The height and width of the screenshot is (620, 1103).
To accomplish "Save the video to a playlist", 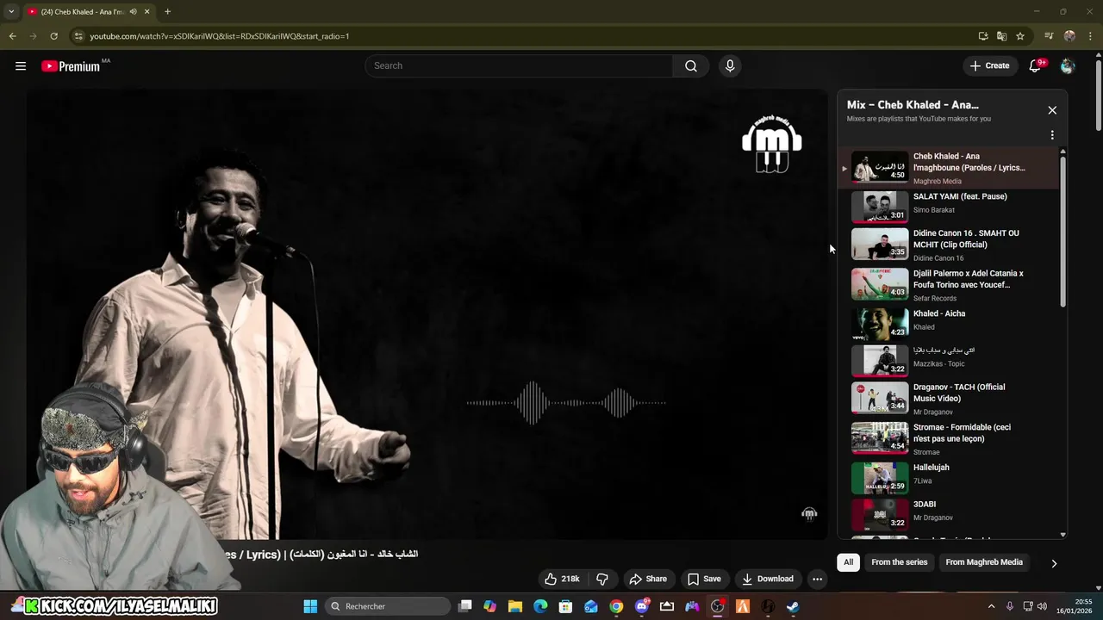I will click(x=704, y=579).
